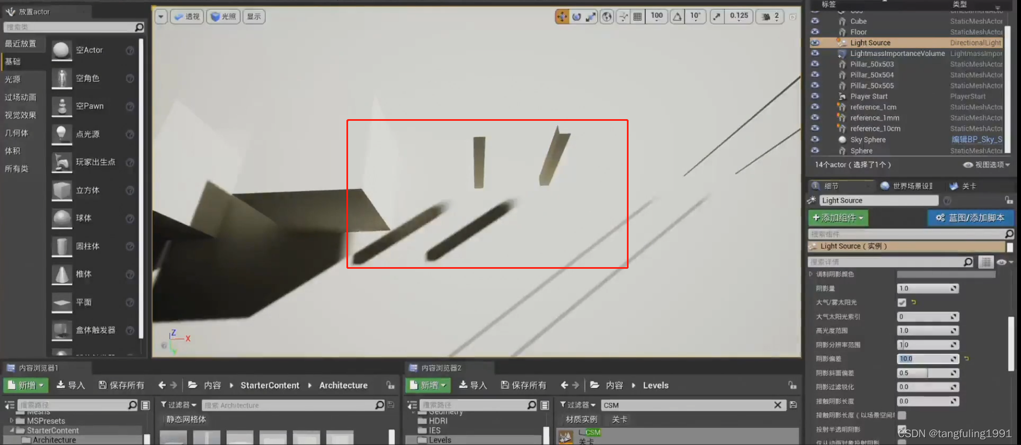This screenshot has height=445, width=1021.
Task: Hide Player Start actor with eye icon
Action: tap(815, 96)
